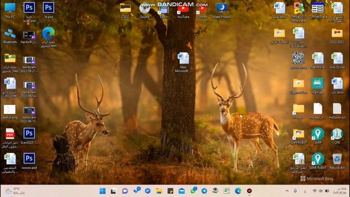Image resolution: width=350 pixels, height=197 pixels.
Task: Select the 54.psd Photoshop file
Action: [x=49, y=10]
